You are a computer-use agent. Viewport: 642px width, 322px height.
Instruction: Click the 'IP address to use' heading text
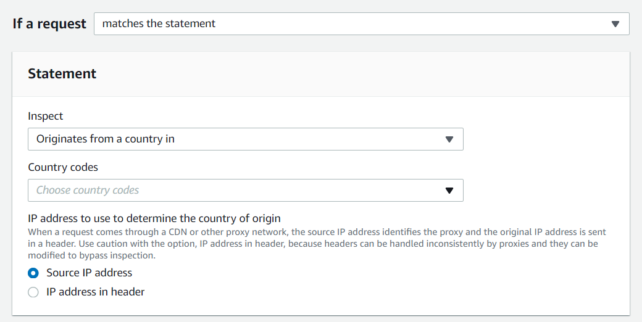[154, 218]
